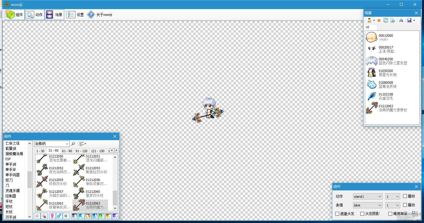Open frame number dropdown next to stand1
Image resolution: width=424 pixels, height=223 pixels.
[x=392, y=197]
